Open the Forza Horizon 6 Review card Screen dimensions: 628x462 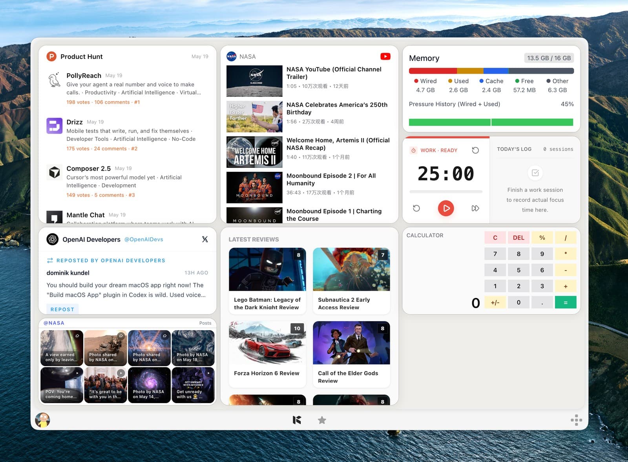[267, 354]
